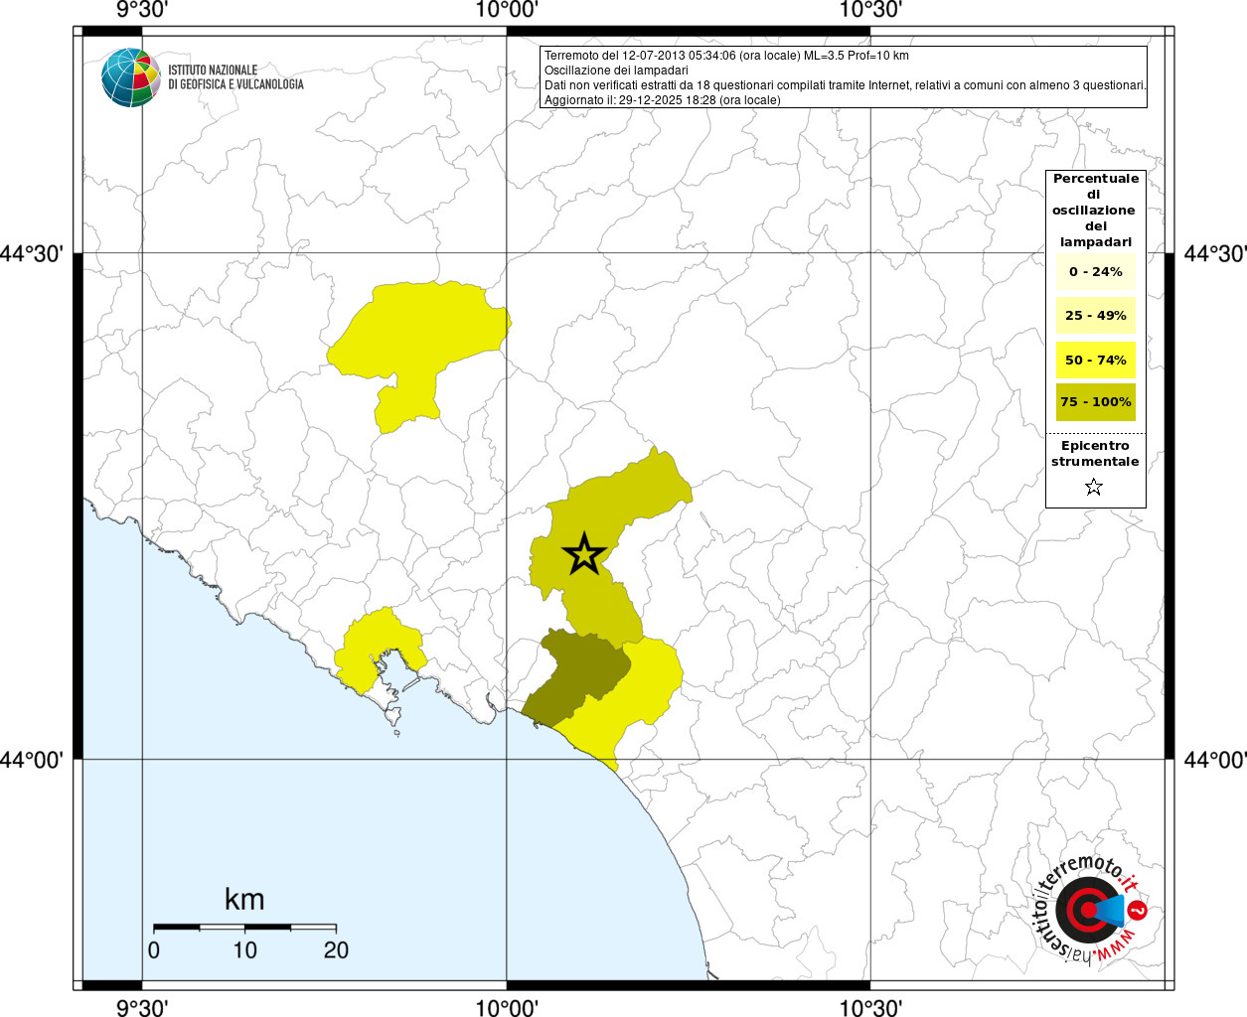This screenshot has height=1017, width=1247.
Task: Click the 'Epicentro strumentale' legend label
Action: (1095, 454)
